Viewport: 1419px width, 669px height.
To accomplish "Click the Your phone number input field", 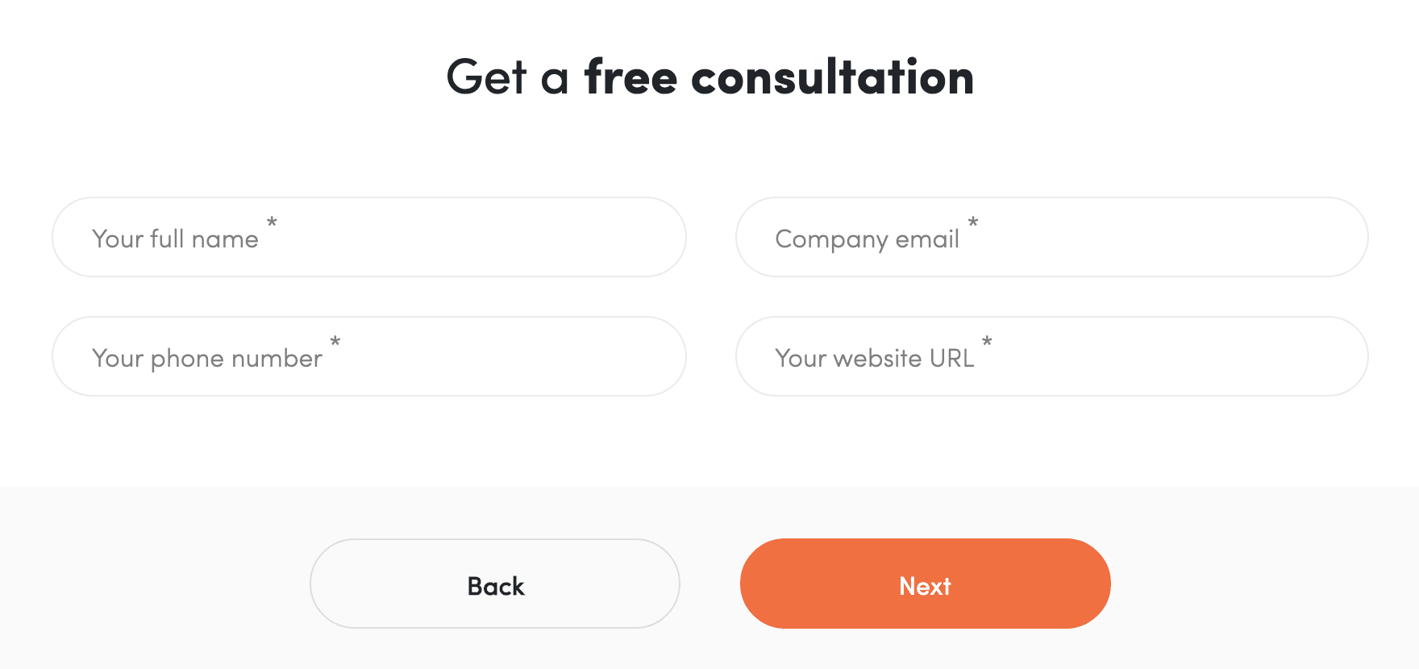I will pyautogui.click(x=368, y=356).
